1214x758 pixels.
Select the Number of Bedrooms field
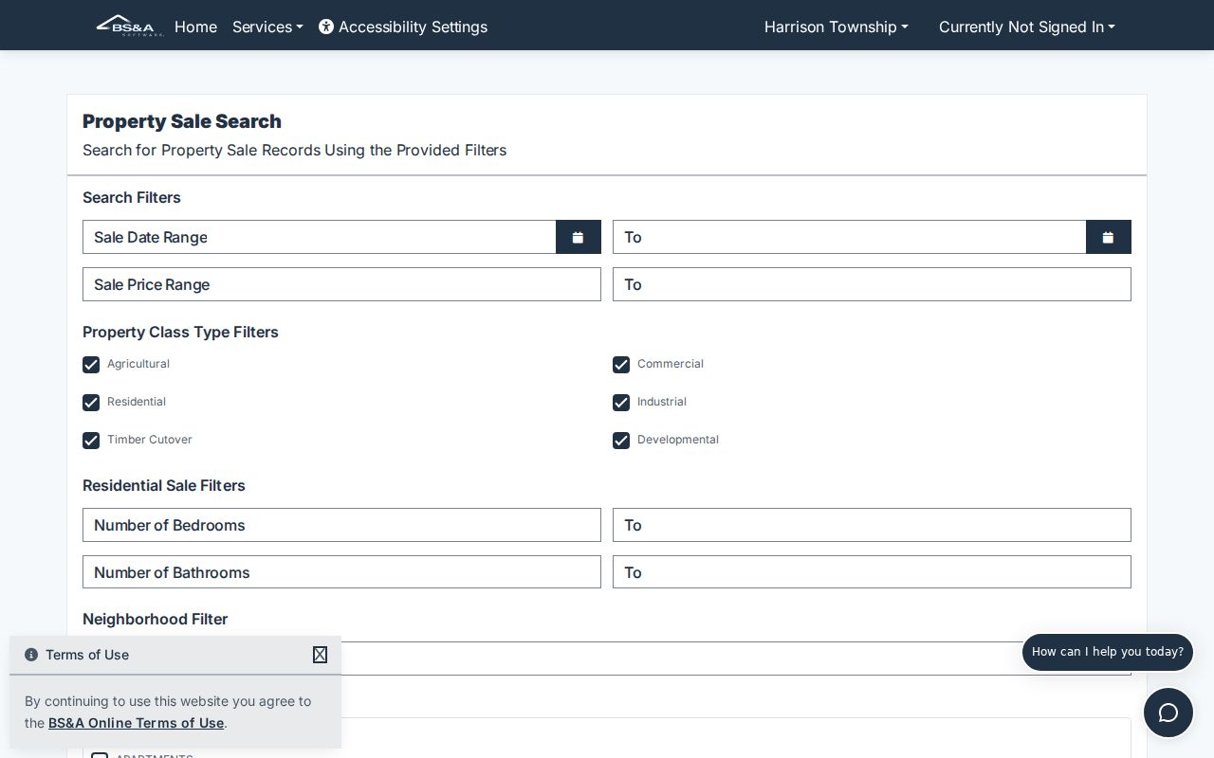pyautogui.click(x=341, y=525)
